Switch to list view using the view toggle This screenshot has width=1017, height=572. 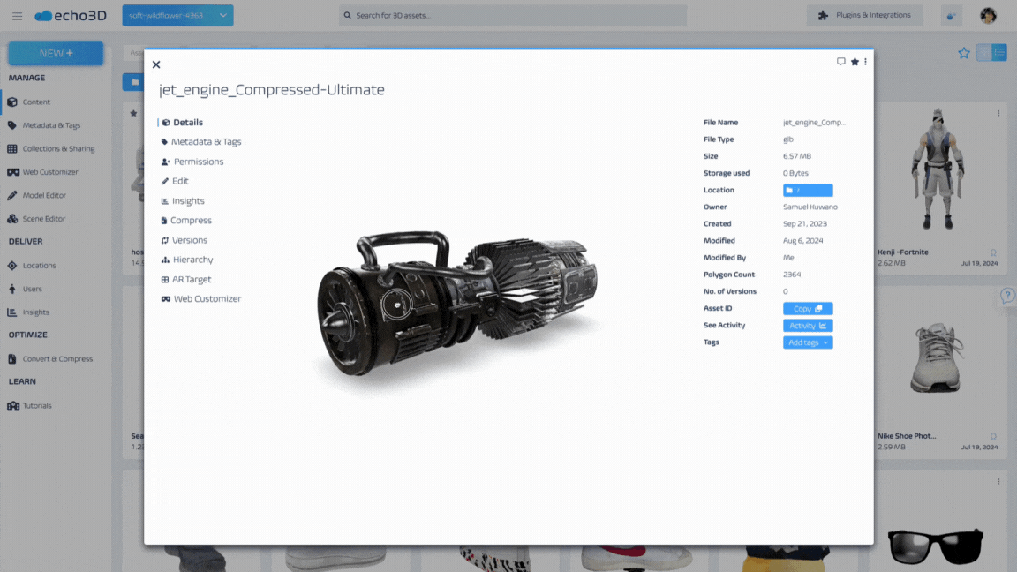pyautogui.click(x=1000, y=53)
